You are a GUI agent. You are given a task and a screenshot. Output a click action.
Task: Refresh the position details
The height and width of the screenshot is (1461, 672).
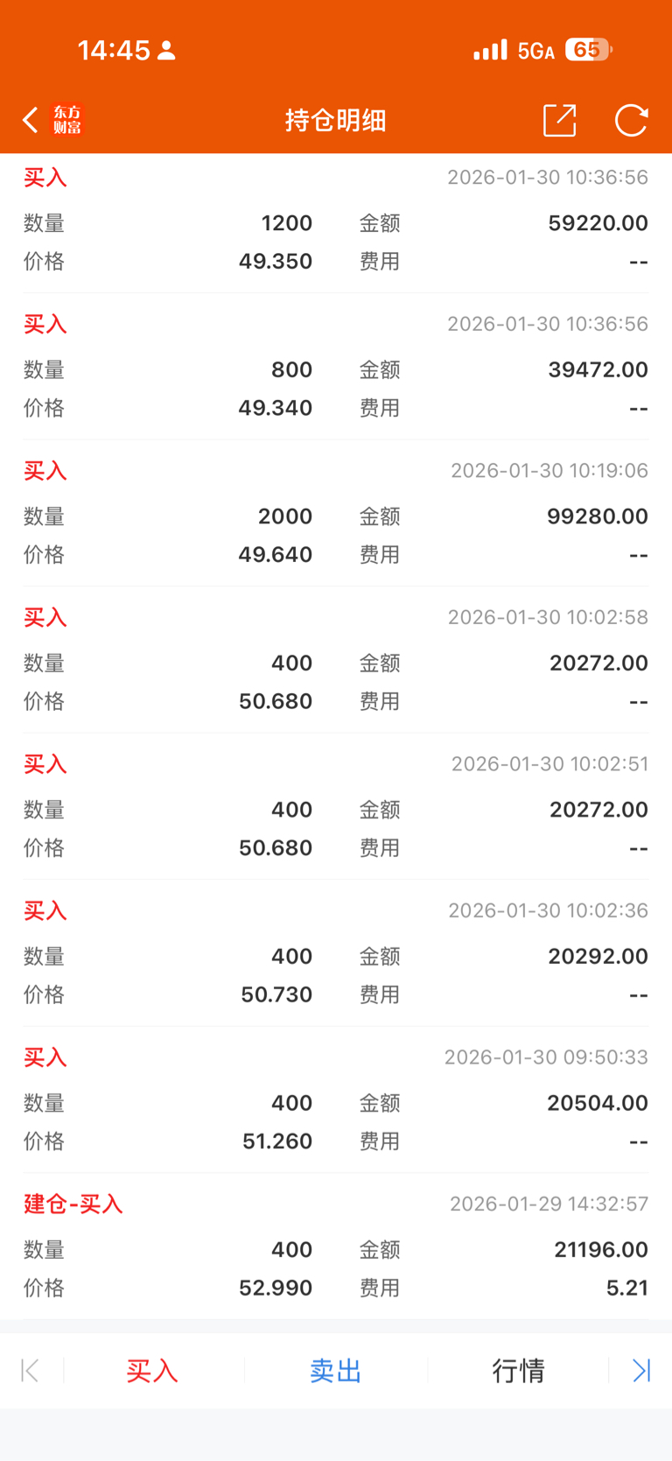pyautogui.click(x=631, y=120)
